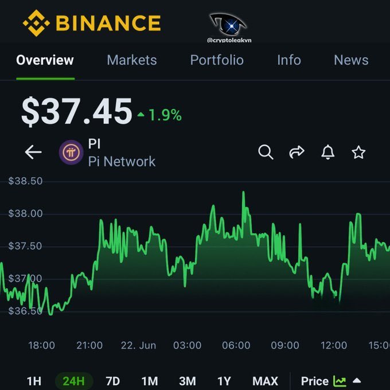Click the $37.45 current price
Viewport: 390px width, 390px height.
click(77, 111)
